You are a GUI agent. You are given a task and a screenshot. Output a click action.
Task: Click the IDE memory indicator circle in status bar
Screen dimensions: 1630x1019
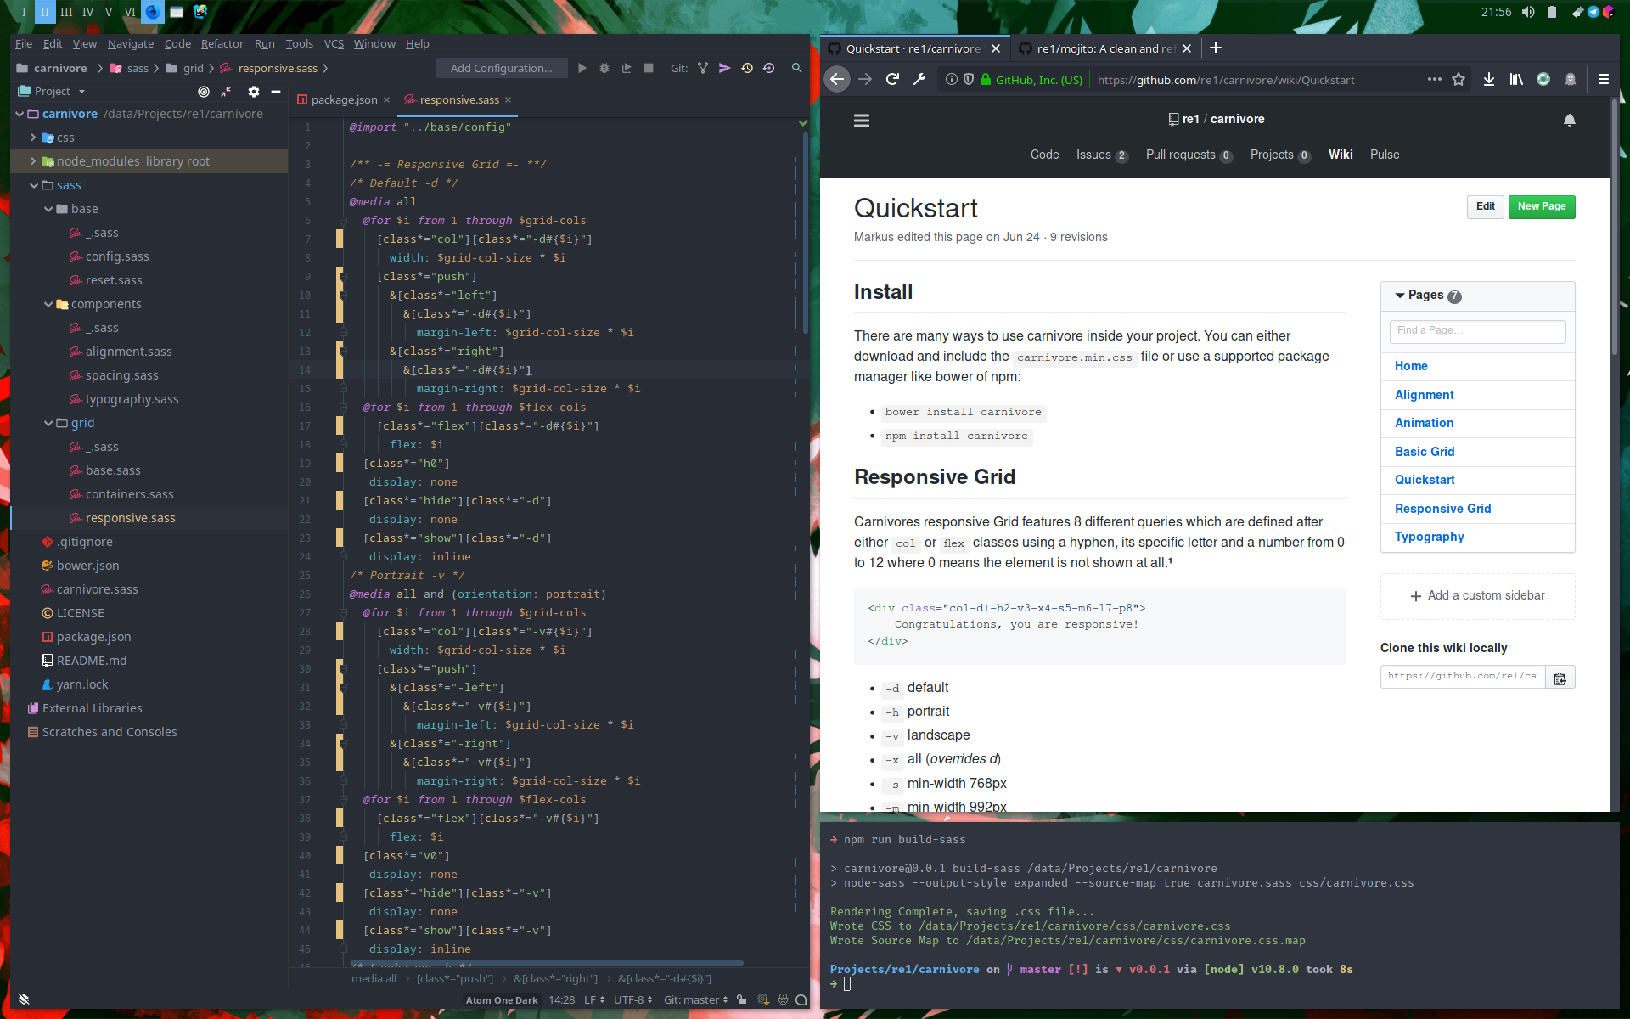(801, 1000)
